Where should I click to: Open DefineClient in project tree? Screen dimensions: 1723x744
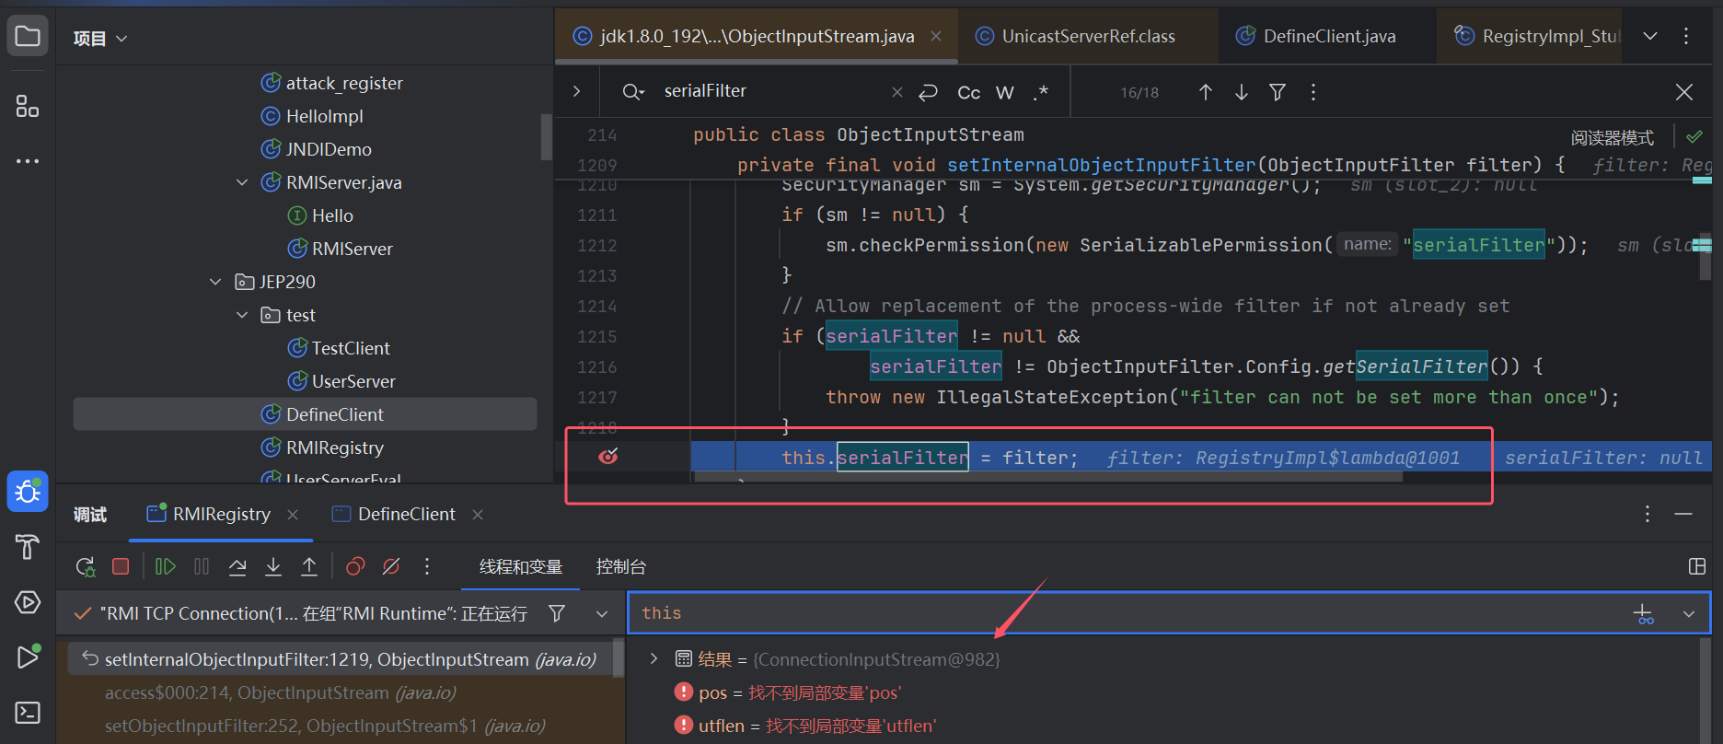click(x=305, y=414)
